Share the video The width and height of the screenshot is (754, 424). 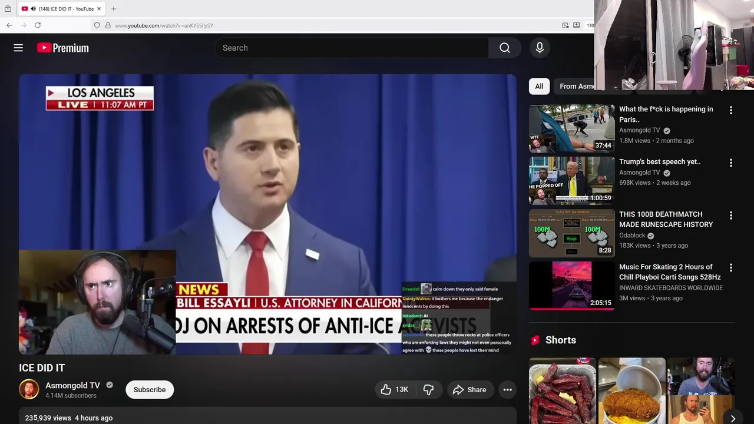[x=469, y=389]
